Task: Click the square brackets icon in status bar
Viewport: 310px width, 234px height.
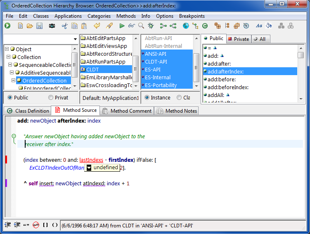Action: pos(45,225)
